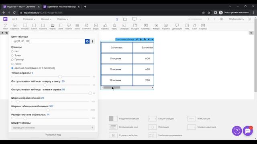Image resolution: width=257 pixels, height=144 pixels.
Task: Add a Видео element
Action: pyautogui.click(x=96, y=26)
